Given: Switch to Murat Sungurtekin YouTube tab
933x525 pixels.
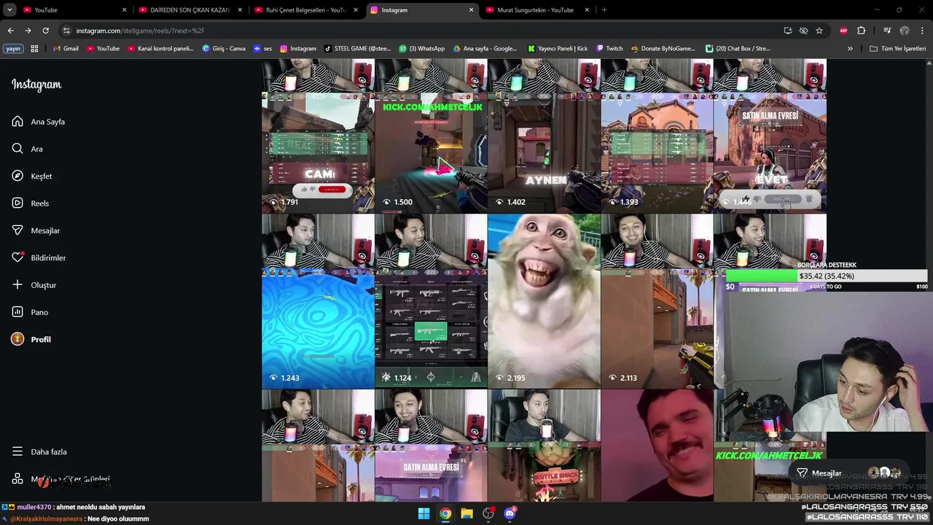Looking at the screenshot, I should (536, 10).
